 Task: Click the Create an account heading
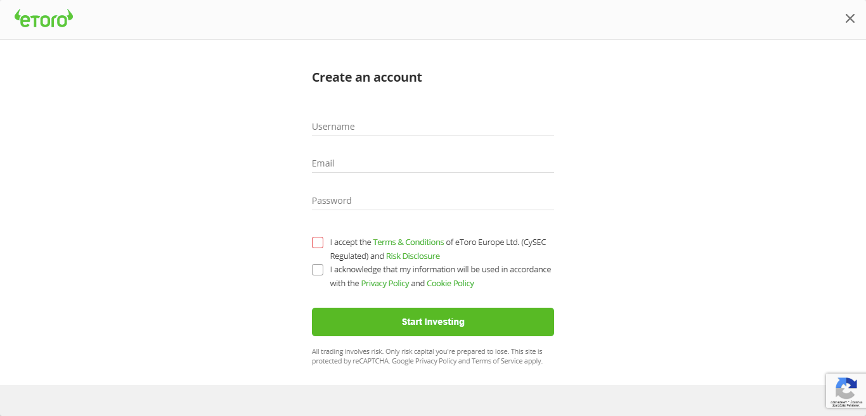tap(366, 77)
